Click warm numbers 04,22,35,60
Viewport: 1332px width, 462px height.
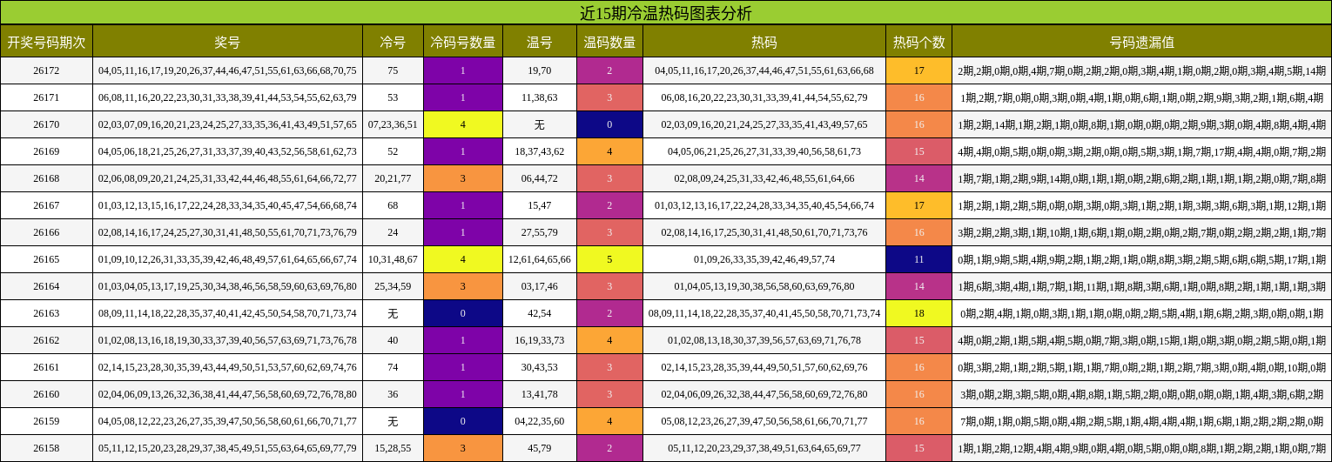pos(540,421)
